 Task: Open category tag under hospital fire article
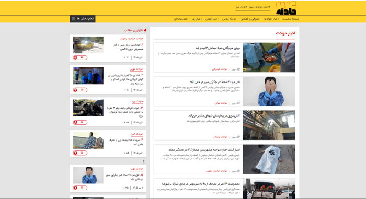pyautogui.click(x=220, y=137)
